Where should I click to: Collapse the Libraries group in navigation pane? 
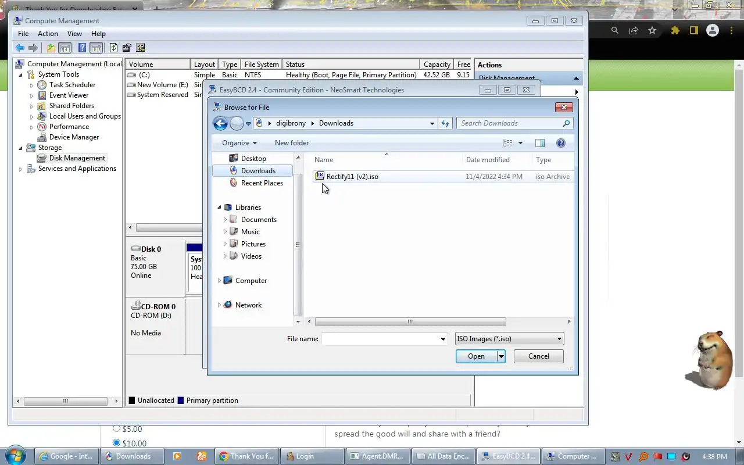click(220, 208)
